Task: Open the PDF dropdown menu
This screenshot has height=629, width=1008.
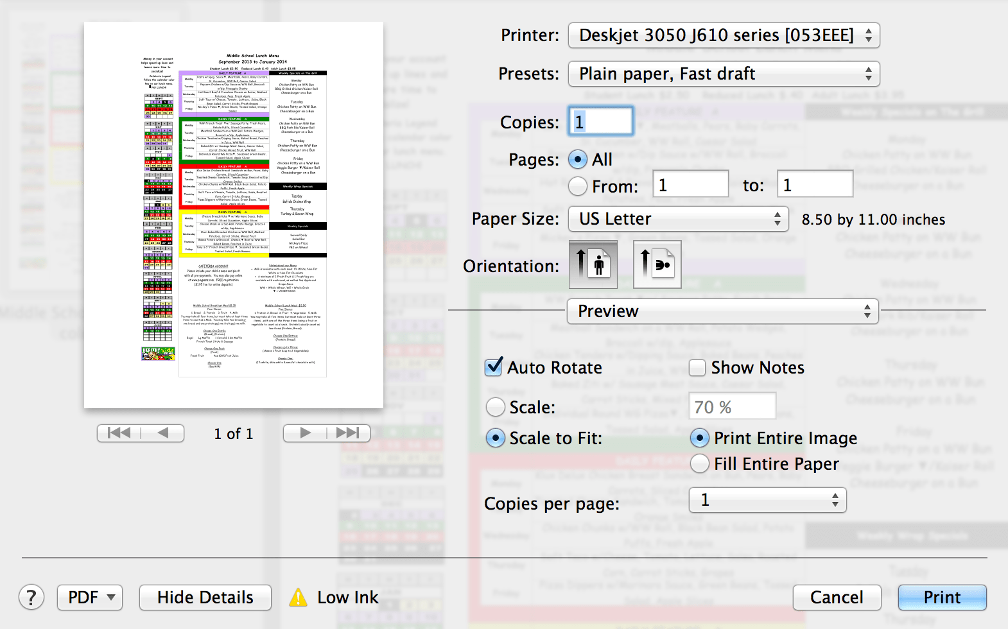Action: (x=90, y=598)
